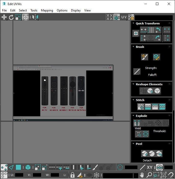
Task: Toggle Soft Selection dotted circle
Action: [120, 167]
